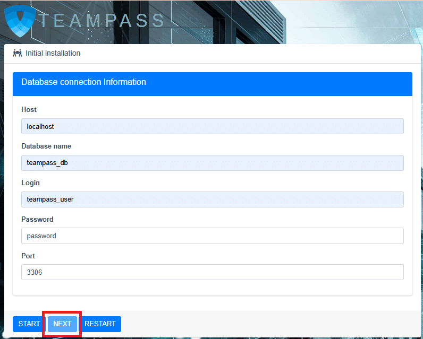Click the START button
Image resolution: width=423 pixels, height=339 pixels.
tap(29, 324)
